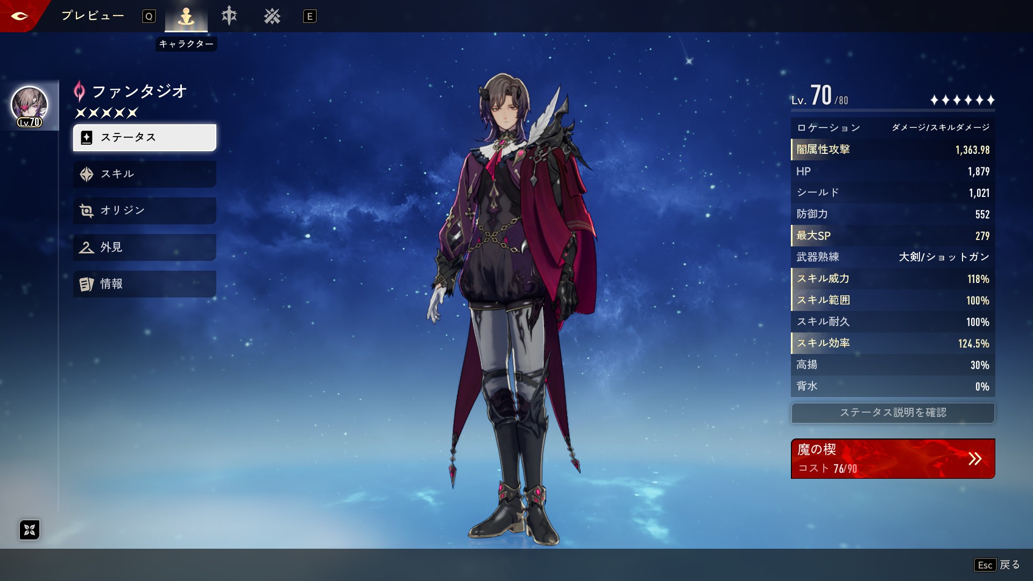Click the flower icon at bottom left
Screen dimensions: 1033x581
coord(30,530)
